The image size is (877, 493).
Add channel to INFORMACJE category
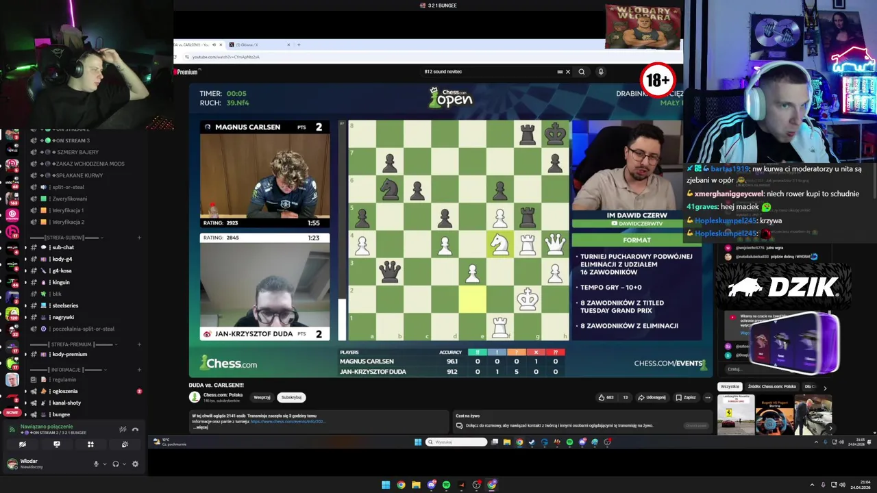coord(139,370)
